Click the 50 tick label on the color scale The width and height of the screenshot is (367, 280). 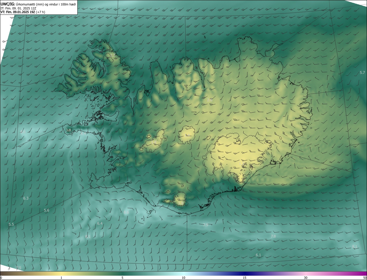point(364,278)
